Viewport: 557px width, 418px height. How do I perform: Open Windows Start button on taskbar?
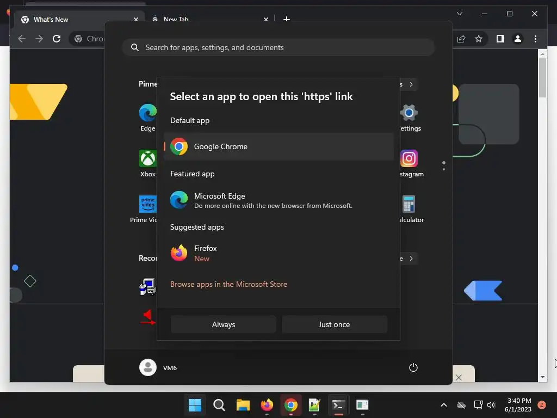195,405
